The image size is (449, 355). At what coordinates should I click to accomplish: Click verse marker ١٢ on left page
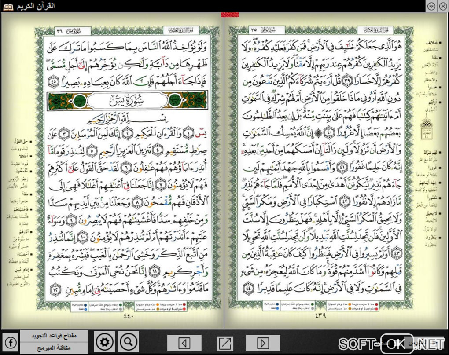click(55, 289)
